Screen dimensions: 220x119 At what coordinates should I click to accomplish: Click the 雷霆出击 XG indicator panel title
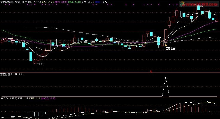click(x=12, y=74)
